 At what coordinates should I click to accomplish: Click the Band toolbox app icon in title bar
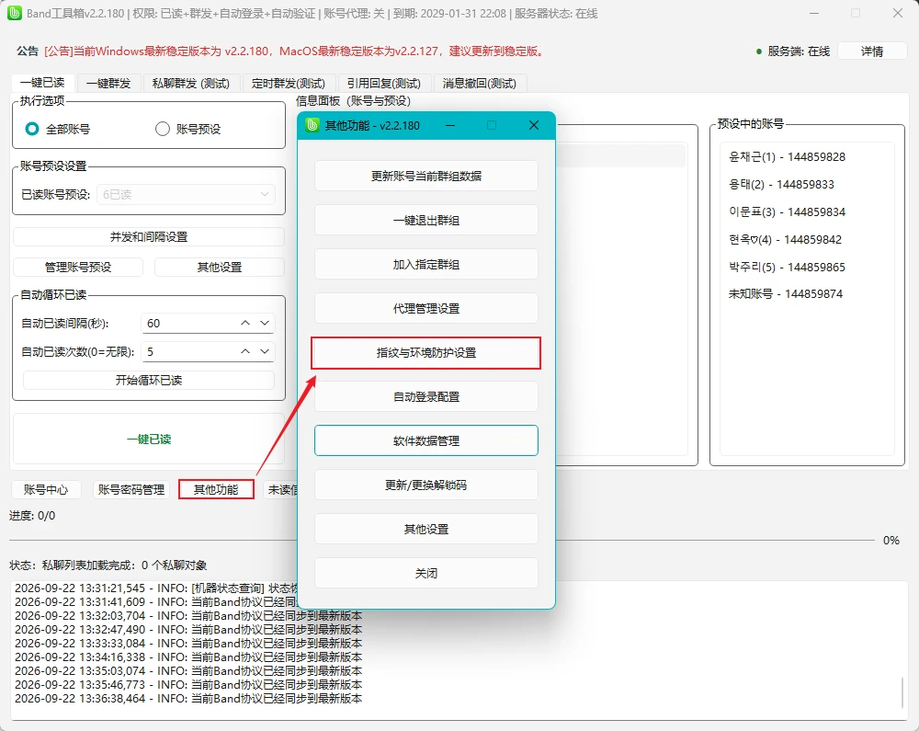pos(15,13)
